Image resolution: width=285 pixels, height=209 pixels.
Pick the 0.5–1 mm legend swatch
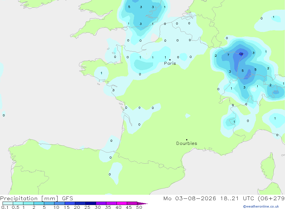coord(18,203)
